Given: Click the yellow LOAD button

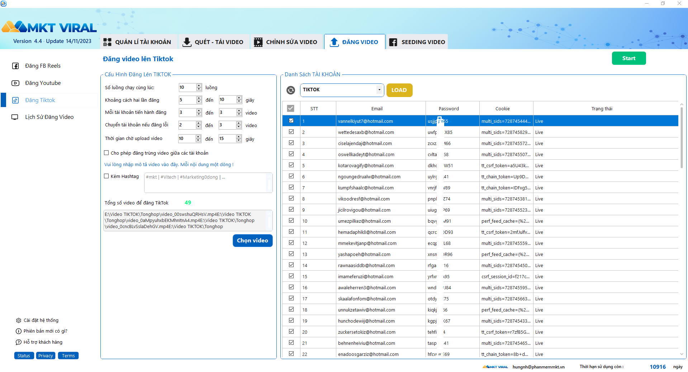Looking at the screenshot, I should pos(399,90).
